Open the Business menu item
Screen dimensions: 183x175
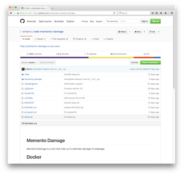pos(59,21)
